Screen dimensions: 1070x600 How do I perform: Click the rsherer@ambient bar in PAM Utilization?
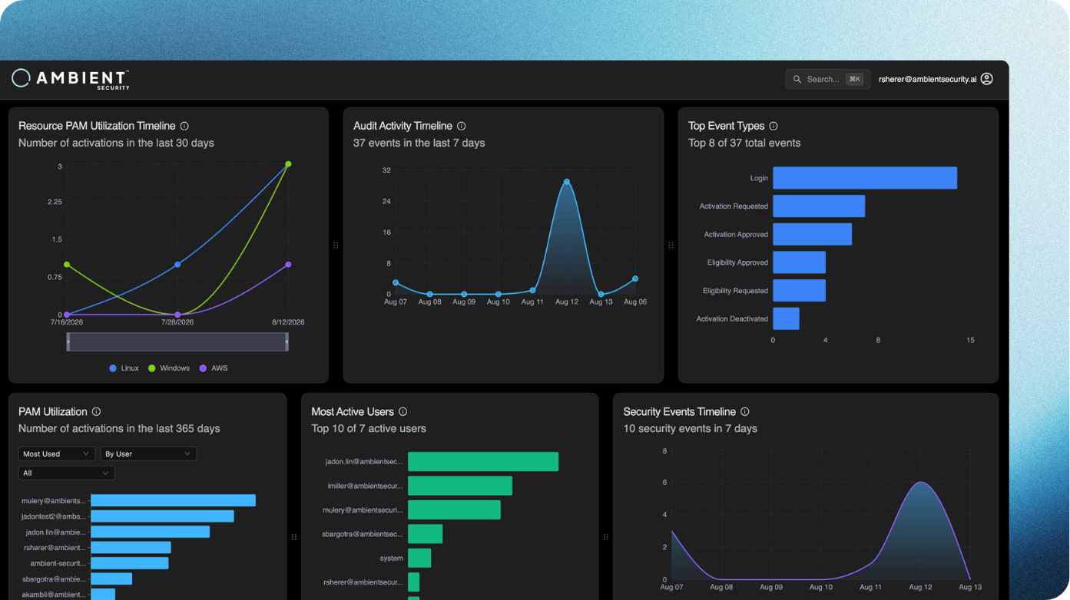(131, 548)
